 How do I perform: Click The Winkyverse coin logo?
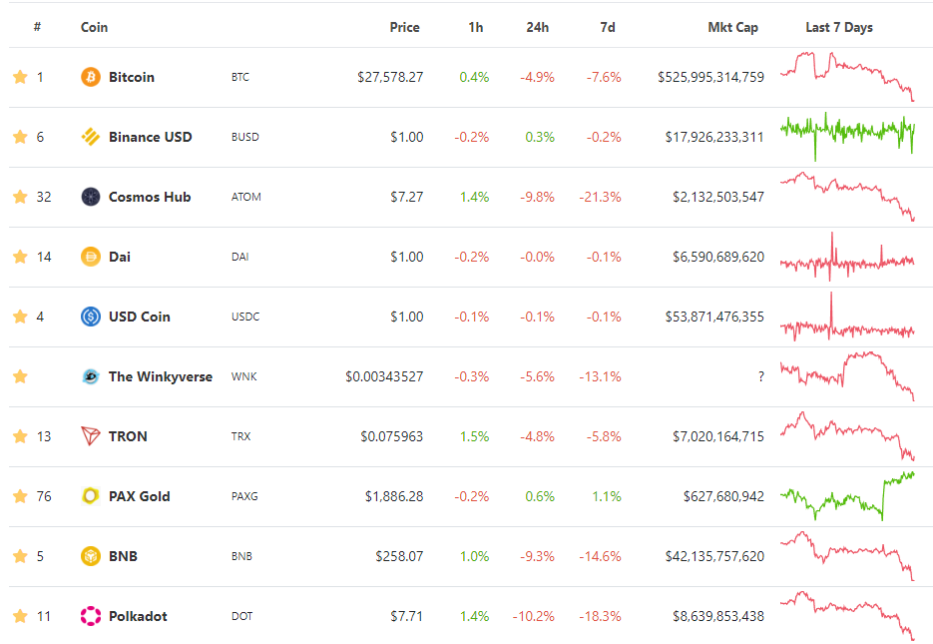[x=91, y=376]
